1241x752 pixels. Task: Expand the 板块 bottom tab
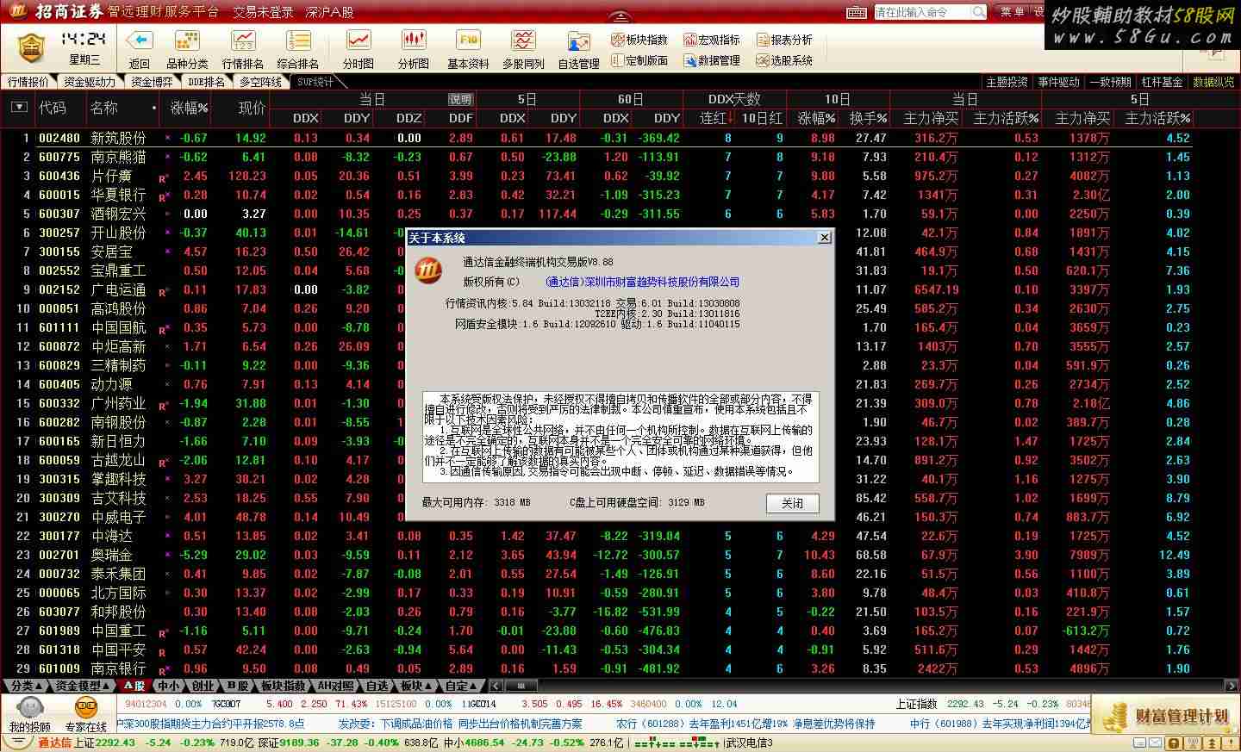(416, 686)
